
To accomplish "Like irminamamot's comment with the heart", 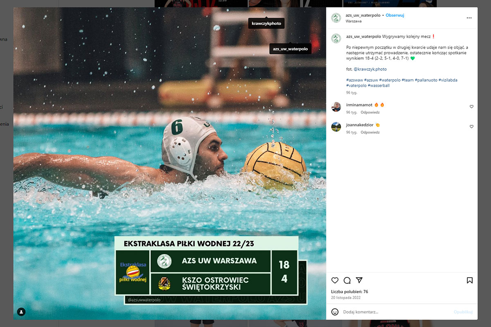I will [471, 107].
